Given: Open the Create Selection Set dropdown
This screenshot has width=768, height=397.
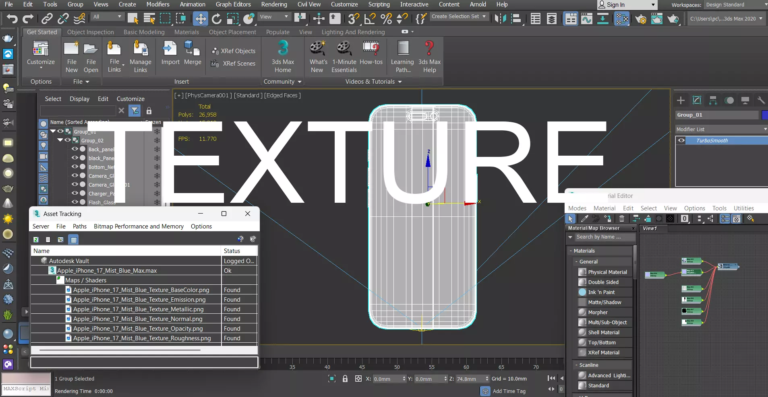Looking at the screenshot, I should (459, 16).
